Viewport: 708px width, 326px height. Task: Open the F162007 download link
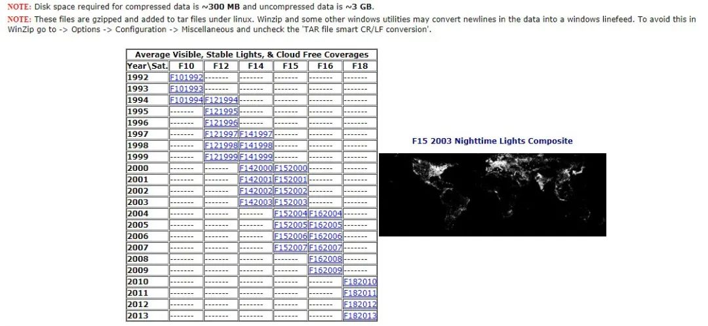pos(326,247)
